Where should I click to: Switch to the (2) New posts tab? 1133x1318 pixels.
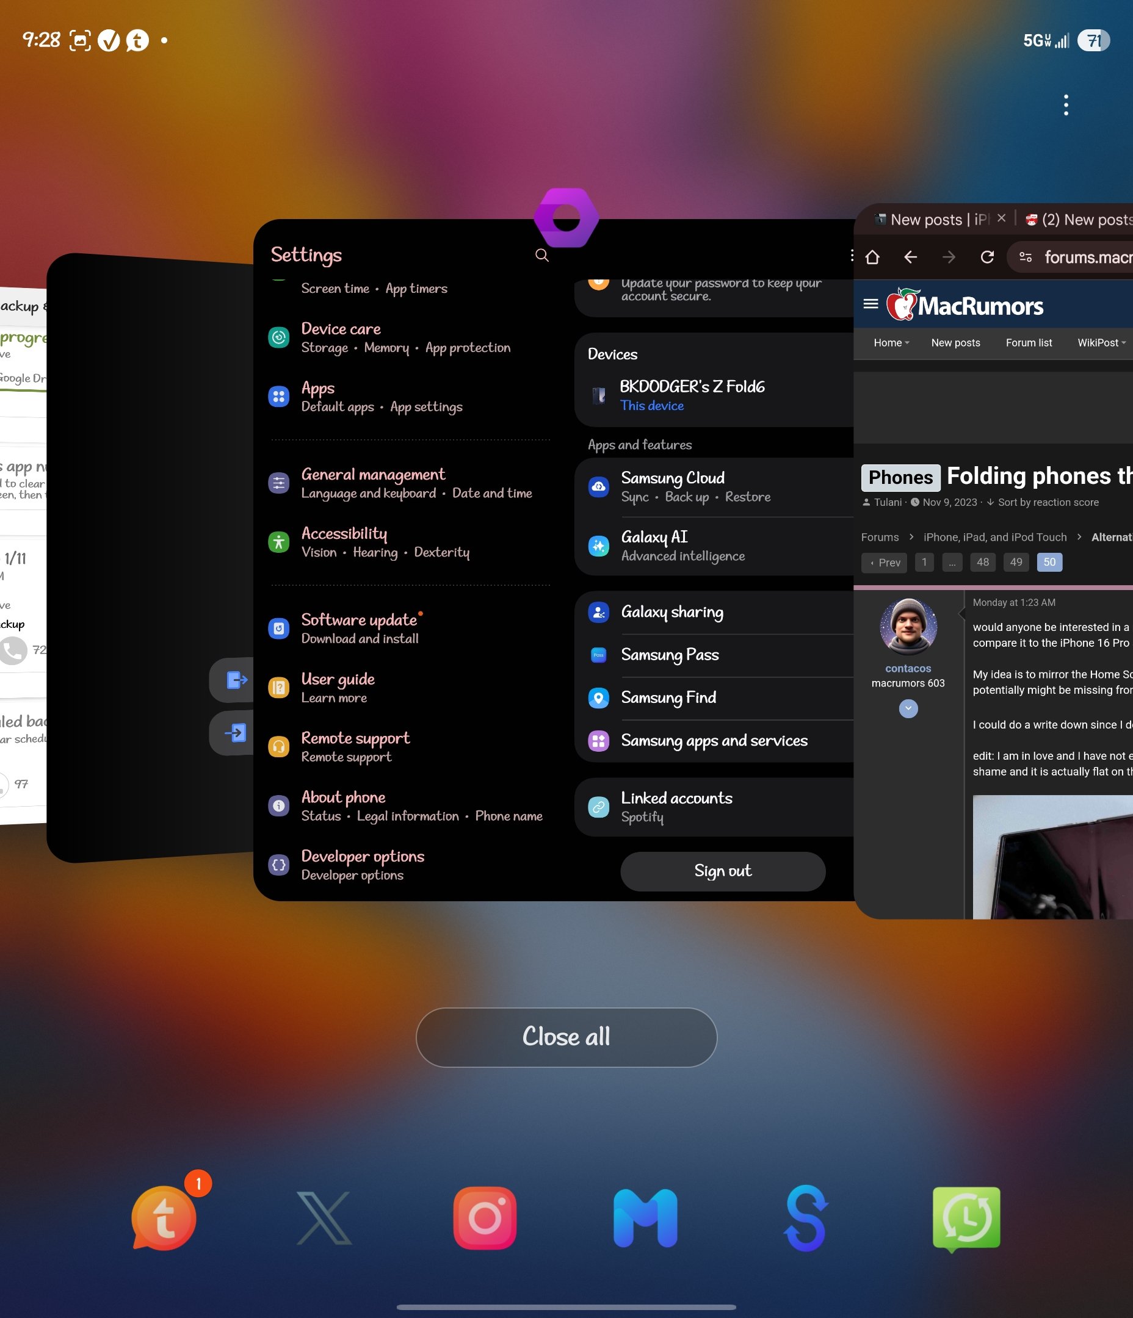pyautogui.click(x=1079, y=220)
